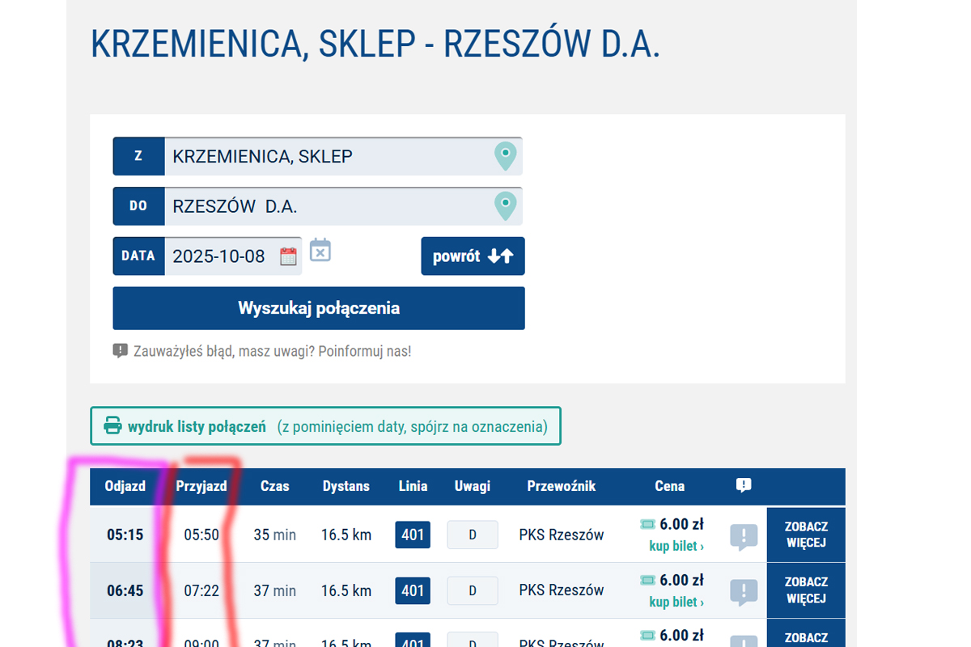Clear the date with calendar-x icon

point(320,251)
